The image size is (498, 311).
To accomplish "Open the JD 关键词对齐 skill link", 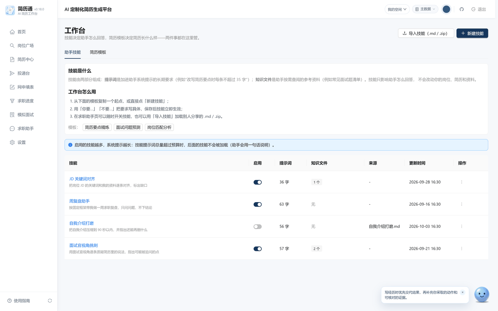I will [82, 179].
